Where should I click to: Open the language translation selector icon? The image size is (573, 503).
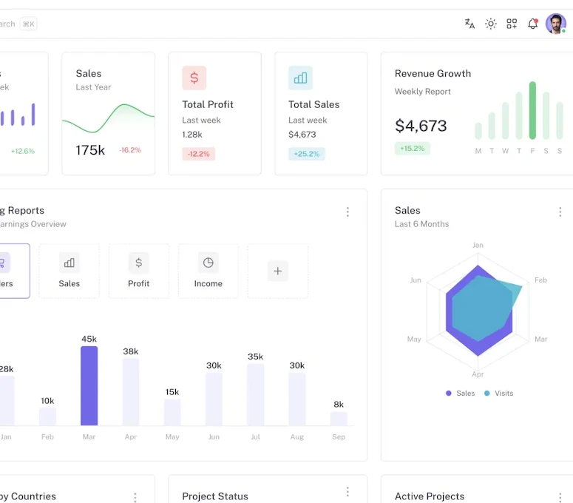[x=469, y=24]
